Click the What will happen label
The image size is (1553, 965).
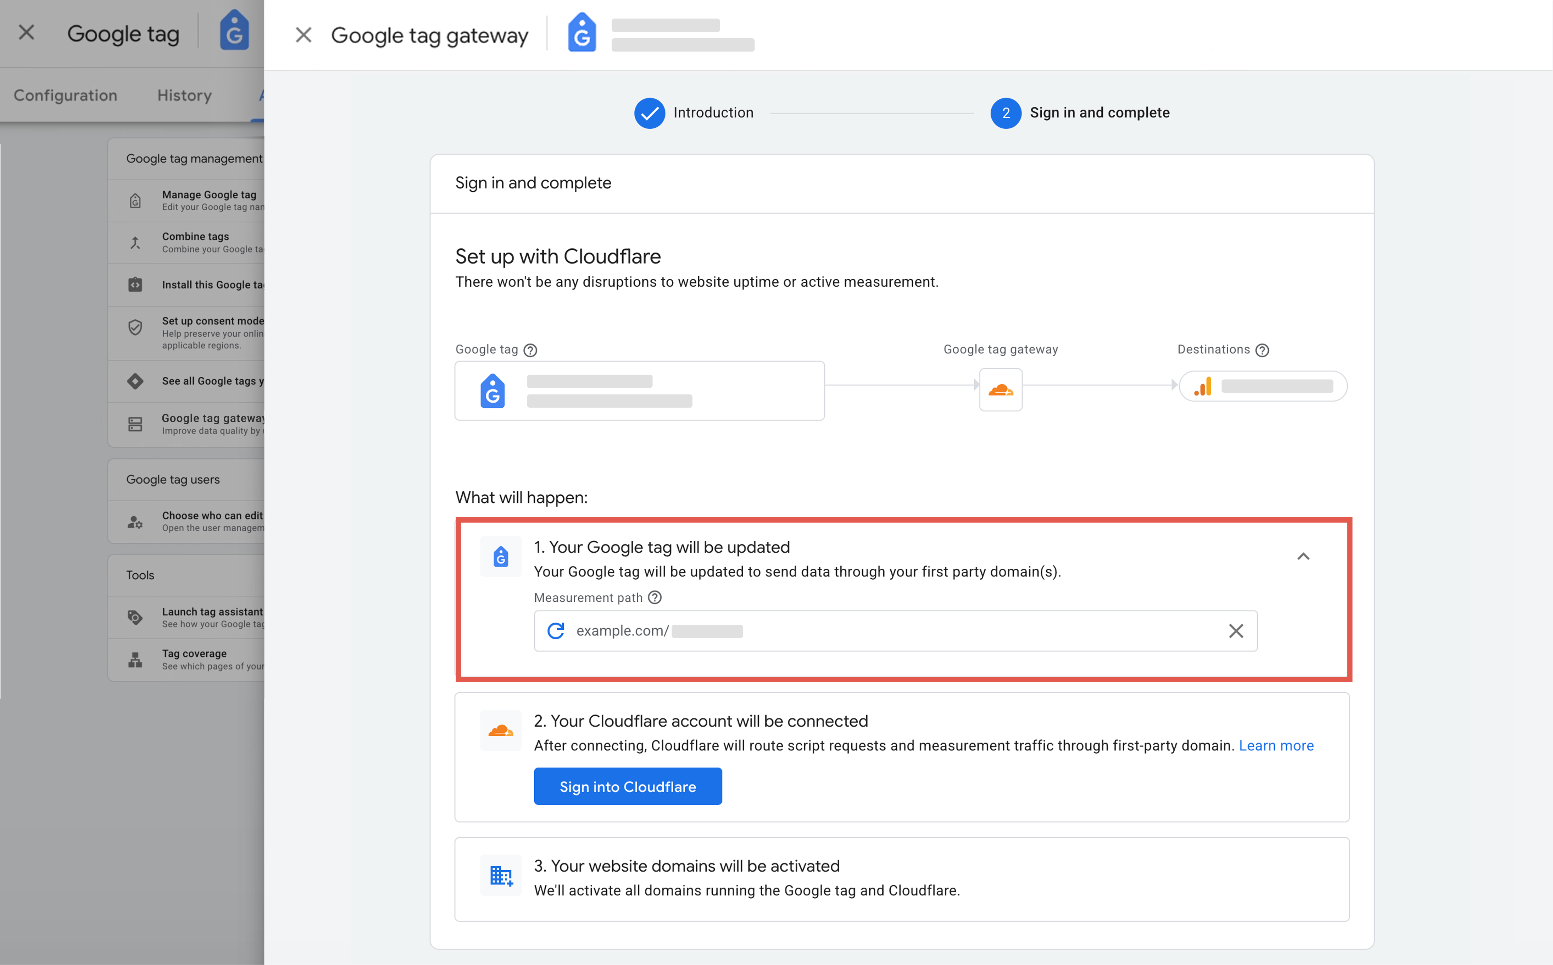522,497
